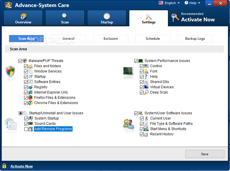Disable the Deep Scan checkbox
This screenshot has height=171, width=230.
pos(142,93)
